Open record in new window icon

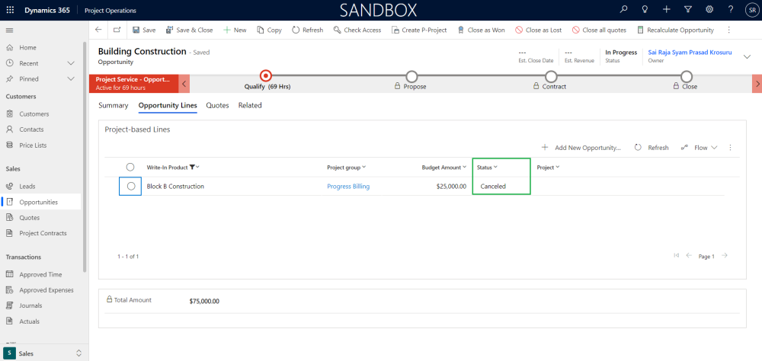coord(117,30)
